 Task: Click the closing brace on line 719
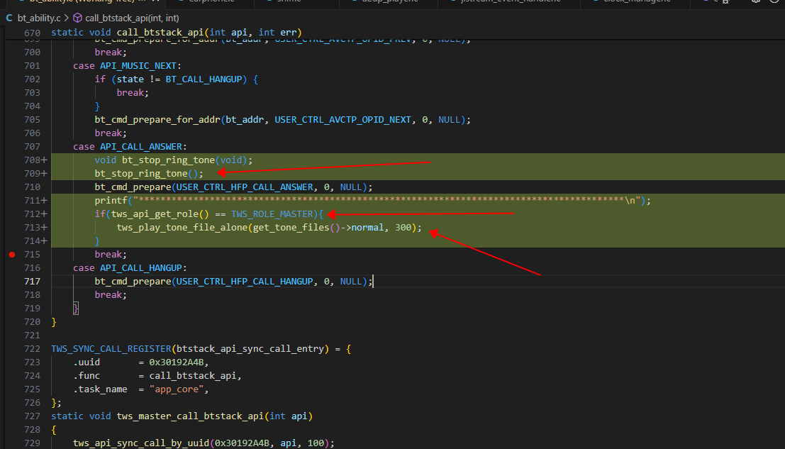[x=76, y=309]
